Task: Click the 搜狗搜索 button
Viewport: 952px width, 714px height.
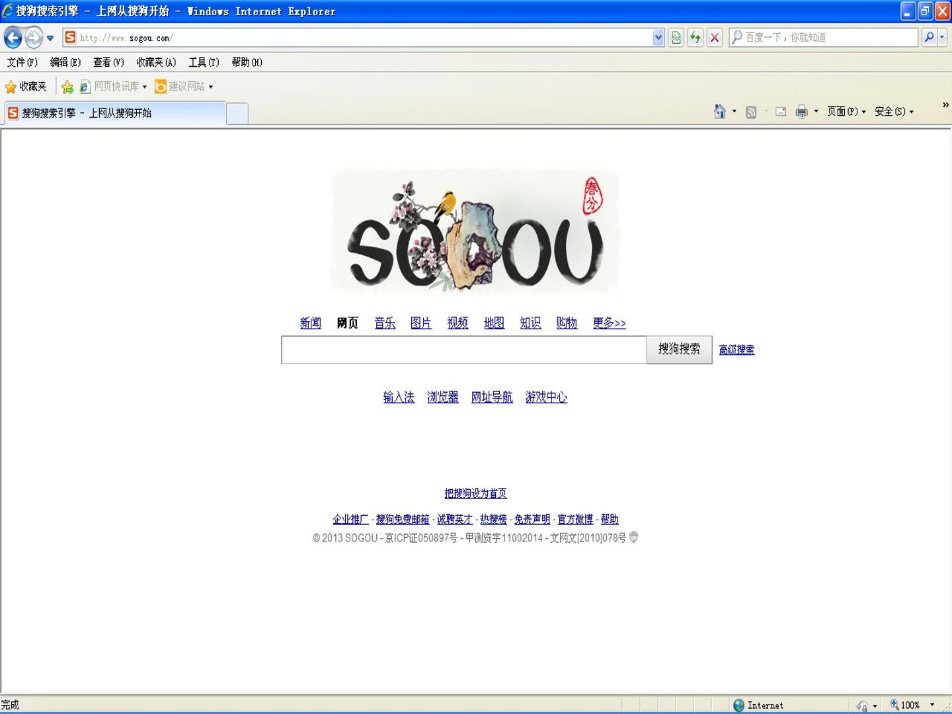Action: [x=679, y=349]
